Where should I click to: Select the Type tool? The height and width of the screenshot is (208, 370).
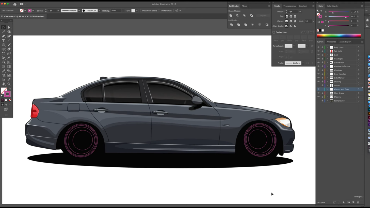tap(3, 40)
